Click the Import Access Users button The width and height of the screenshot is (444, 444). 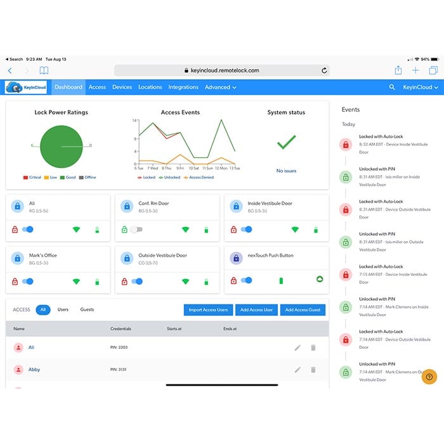[208, 310]
